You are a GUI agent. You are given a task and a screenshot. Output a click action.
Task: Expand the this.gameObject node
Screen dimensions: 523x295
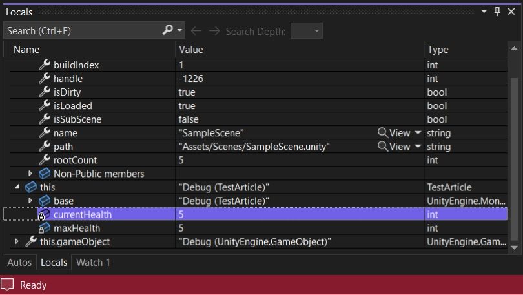click(16, 241)
